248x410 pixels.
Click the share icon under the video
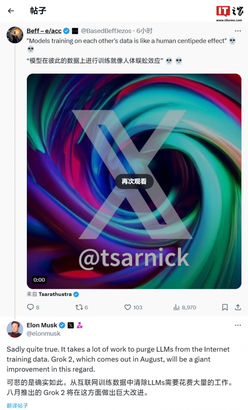(x=238, y=307)
